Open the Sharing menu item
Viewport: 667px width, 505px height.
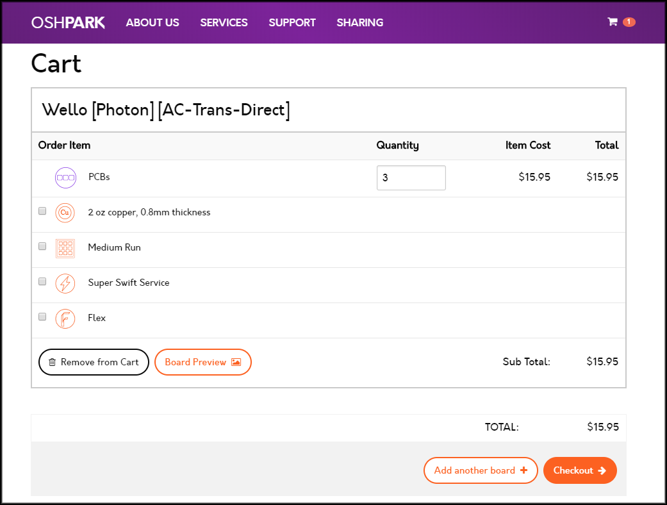click(x=359, y=22)
